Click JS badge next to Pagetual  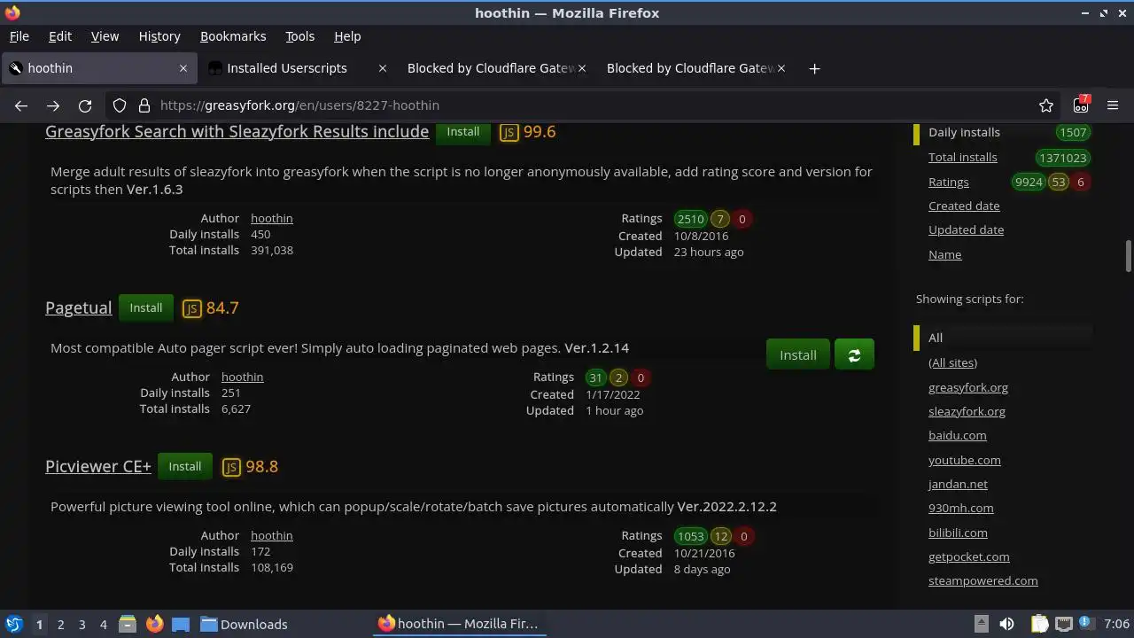click(x=191, y=308)
